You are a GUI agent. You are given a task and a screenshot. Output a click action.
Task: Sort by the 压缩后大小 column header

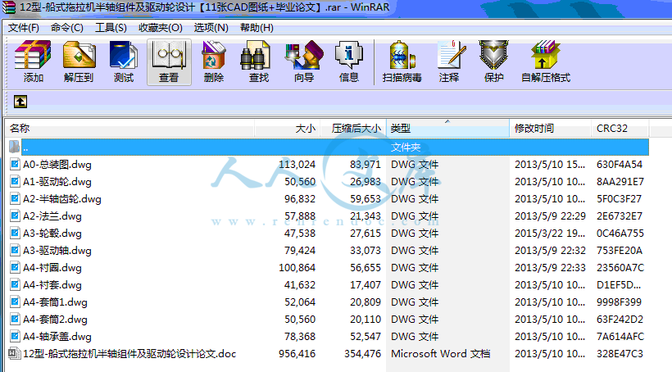tap(353, 128)
